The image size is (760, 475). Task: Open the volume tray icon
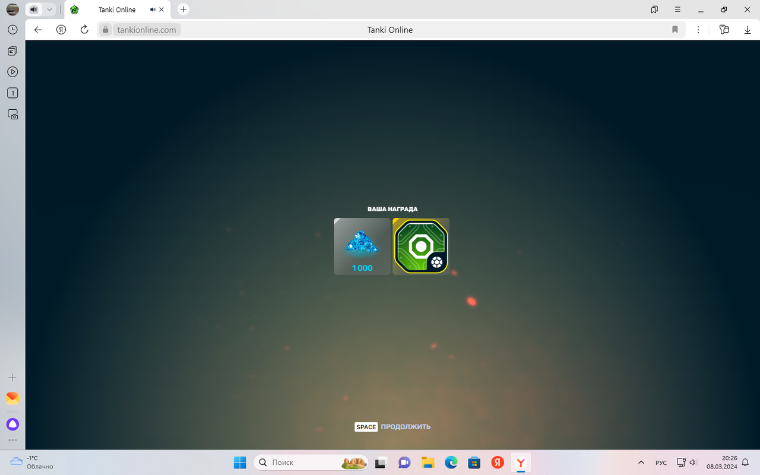692,463
